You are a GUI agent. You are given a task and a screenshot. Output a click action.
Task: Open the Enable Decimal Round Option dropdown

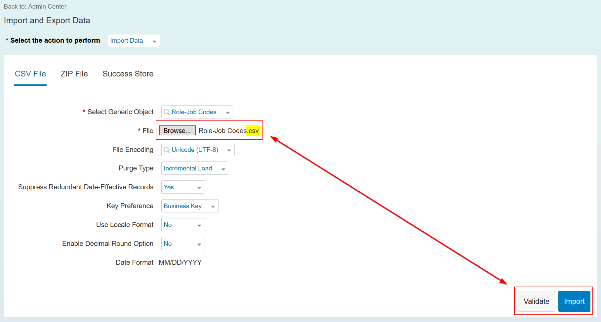pyautogui.click(x=183, y=244)
